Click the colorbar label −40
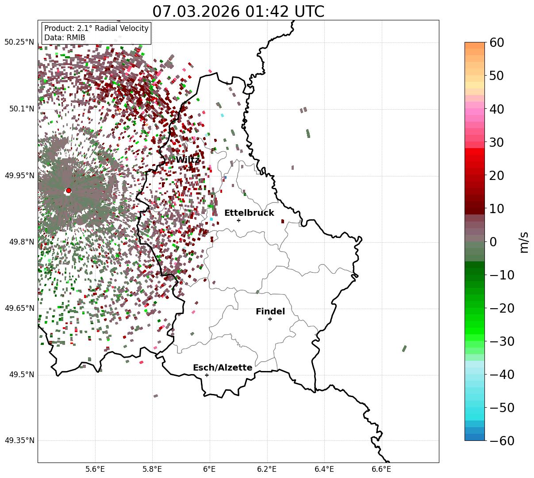The image size is (534, 478). [502, 375]
